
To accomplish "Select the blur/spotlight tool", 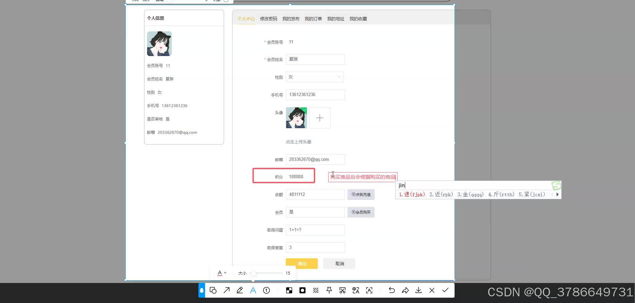I will coord(302,290).
